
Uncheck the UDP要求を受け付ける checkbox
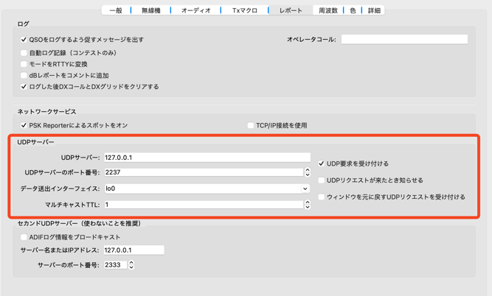(x=321, y=163)
